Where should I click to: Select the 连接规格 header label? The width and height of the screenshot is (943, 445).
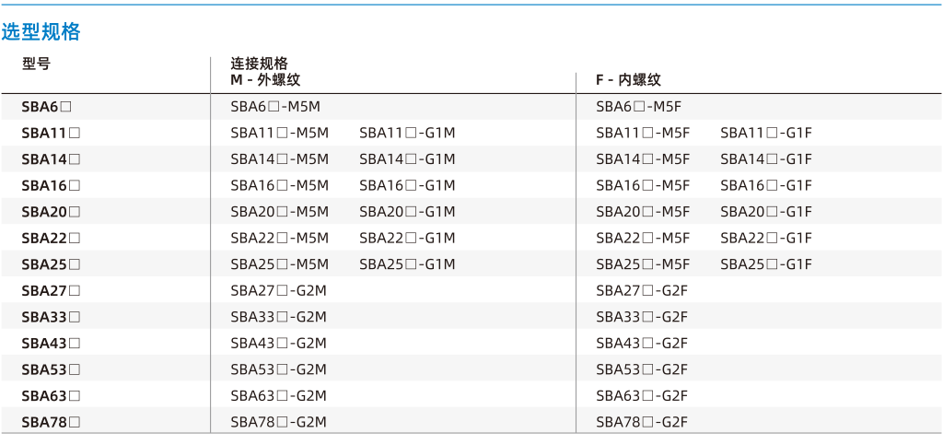coord(259,64)
